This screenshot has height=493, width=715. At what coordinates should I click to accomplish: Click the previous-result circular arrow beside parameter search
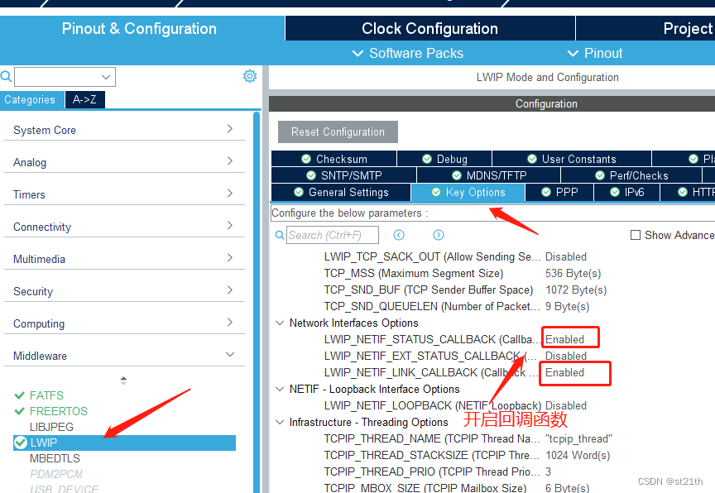pyautogui.click(x=400, y=235)
